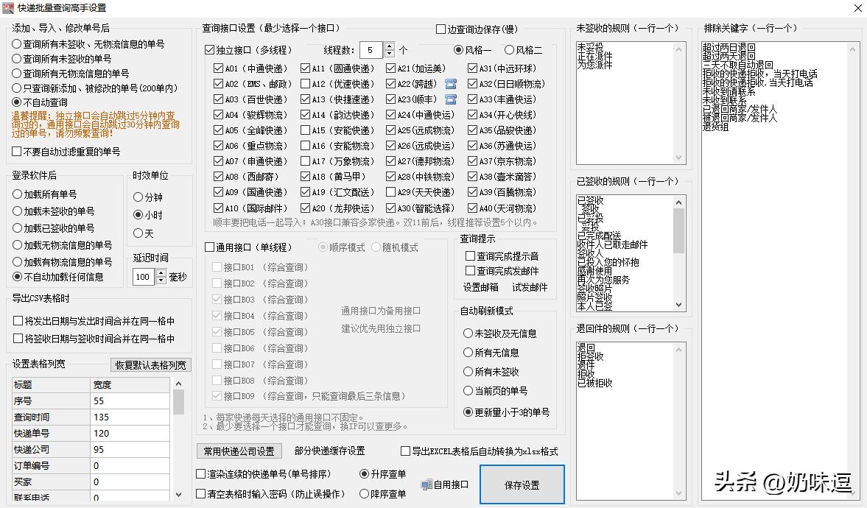This screenshot has width=867, height=508.
Task: Set time unit to 分钟
Action: (x=138, y=197)
